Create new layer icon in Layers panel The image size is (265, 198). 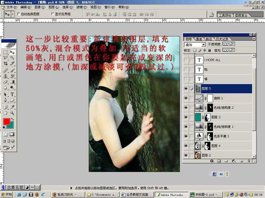tap(242, 161)
